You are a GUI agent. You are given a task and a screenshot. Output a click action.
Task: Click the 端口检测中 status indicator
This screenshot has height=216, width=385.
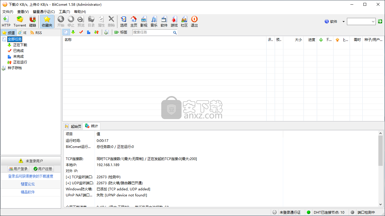363,213
